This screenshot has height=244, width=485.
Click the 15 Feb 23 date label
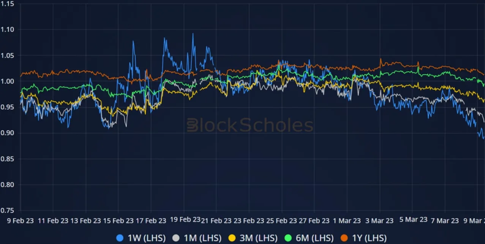point(119,220)
